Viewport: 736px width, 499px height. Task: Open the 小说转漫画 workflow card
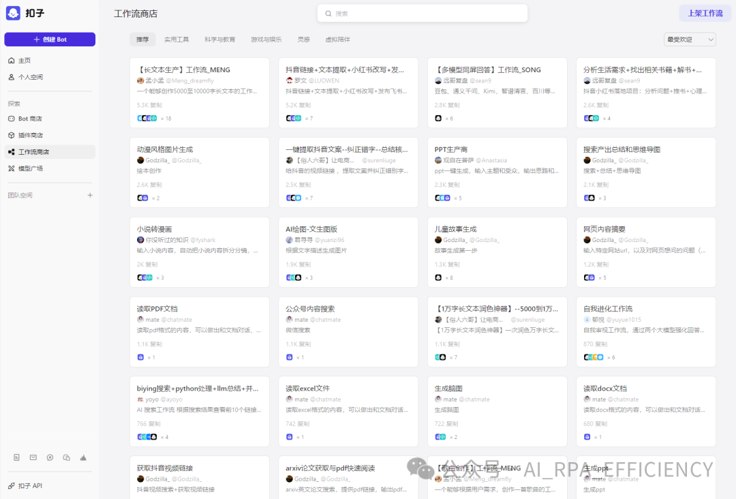(200, 252)
